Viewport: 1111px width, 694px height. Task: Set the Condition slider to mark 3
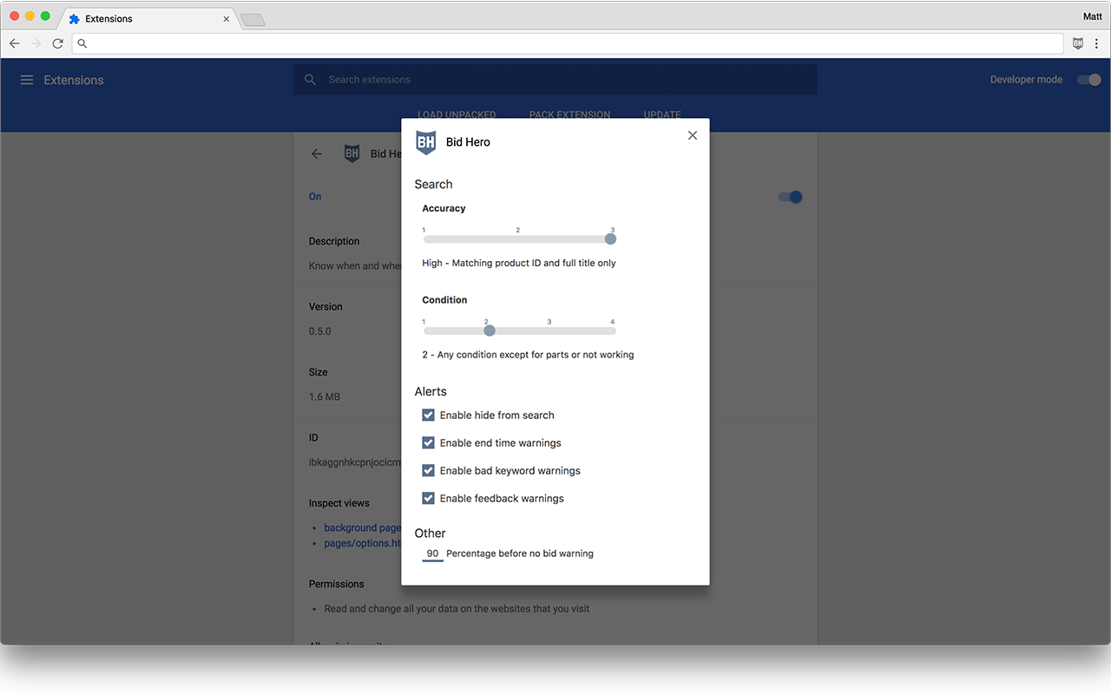[x=549, y=331]
